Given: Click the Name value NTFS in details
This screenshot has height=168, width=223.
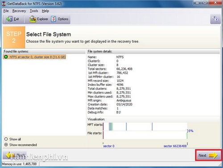Looking at the screenshot, I should click(120, 57).
